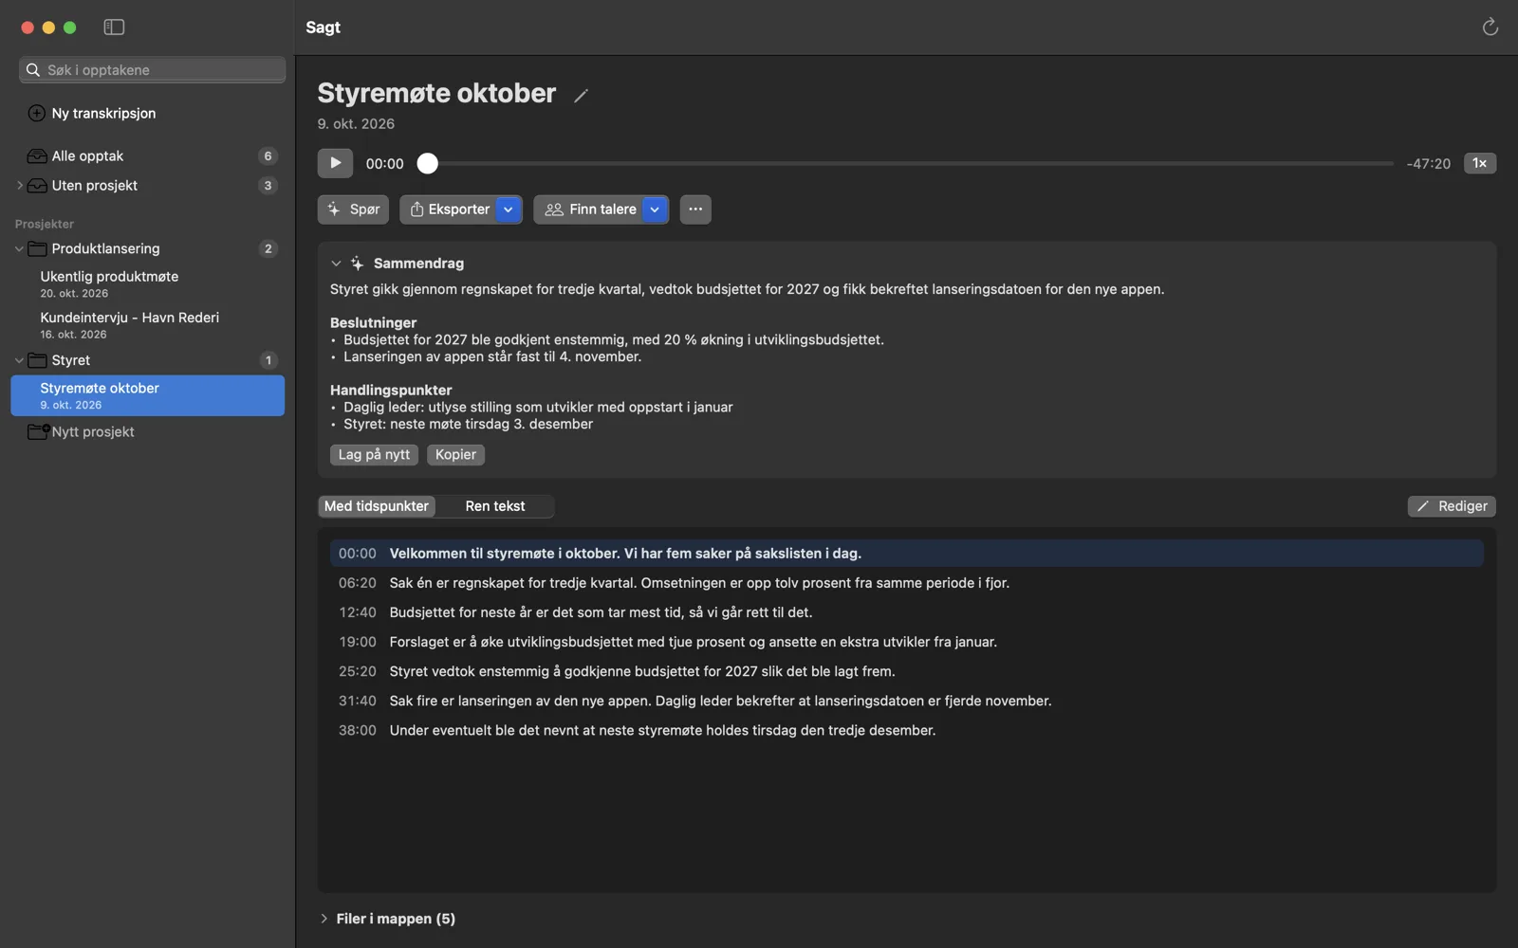1518x948 pixels.
Task: Expand Filer i mappen (5)
Action: click(324, 919)
